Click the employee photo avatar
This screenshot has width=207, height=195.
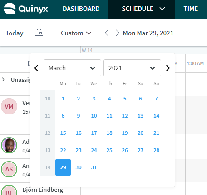coord(9,145)
